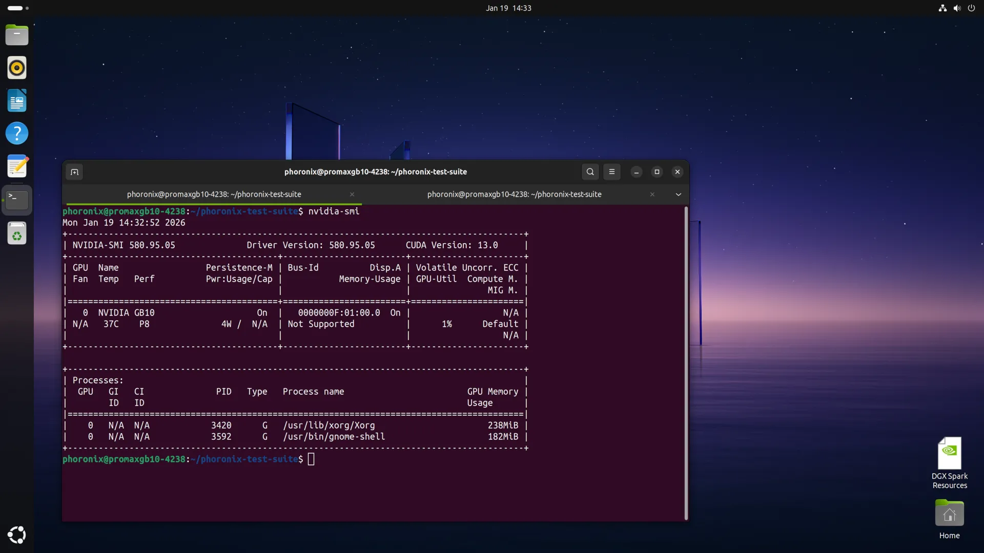Viewport: 984px width, 553px height.
Task: Open the Home folder desktop icon
Action: [949, 514]
